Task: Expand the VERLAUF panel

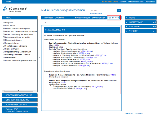Action: (141, 31)
